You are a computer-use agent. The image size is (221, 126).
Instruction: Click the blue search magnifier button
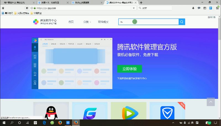(182, 22)
